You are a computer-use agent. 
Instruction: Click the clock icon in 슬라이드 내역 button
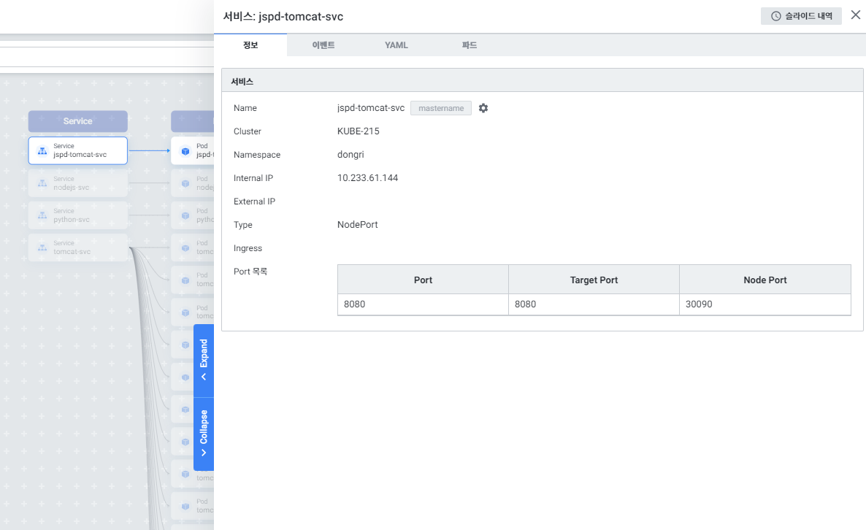click(x=776, y=16)
